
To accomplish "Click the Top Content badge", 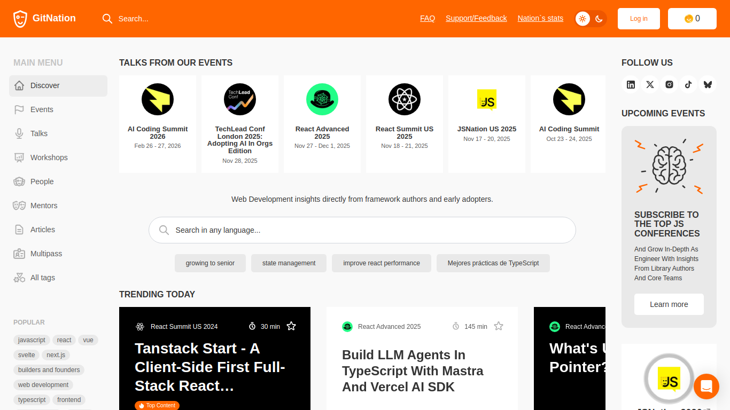I will 157,406.
